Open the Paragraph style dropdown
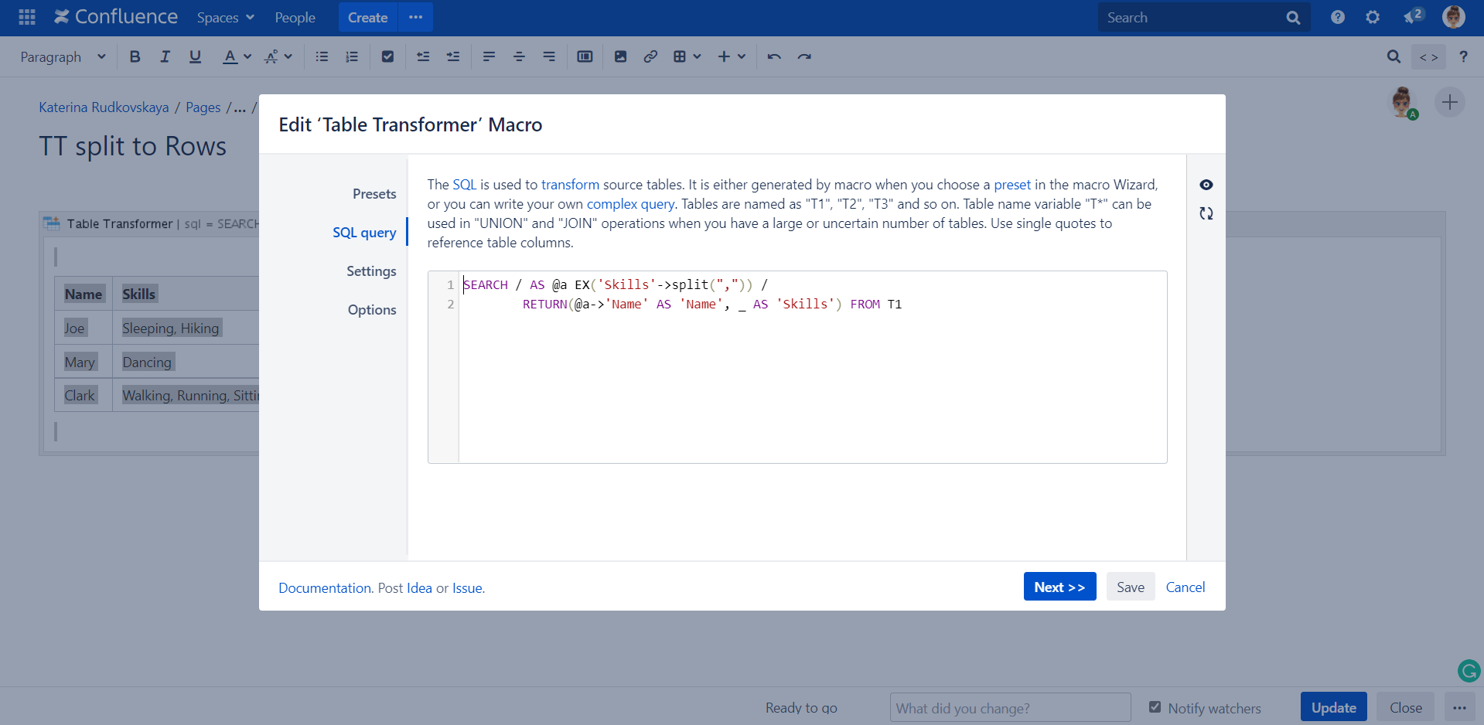 [63, 56]
